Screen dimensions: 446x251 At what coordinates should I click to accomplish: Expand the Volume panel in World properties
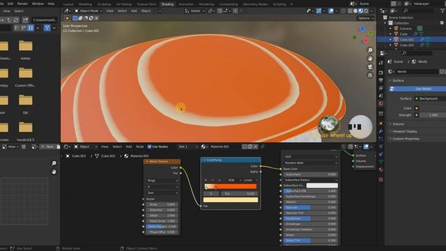[398, 124]
